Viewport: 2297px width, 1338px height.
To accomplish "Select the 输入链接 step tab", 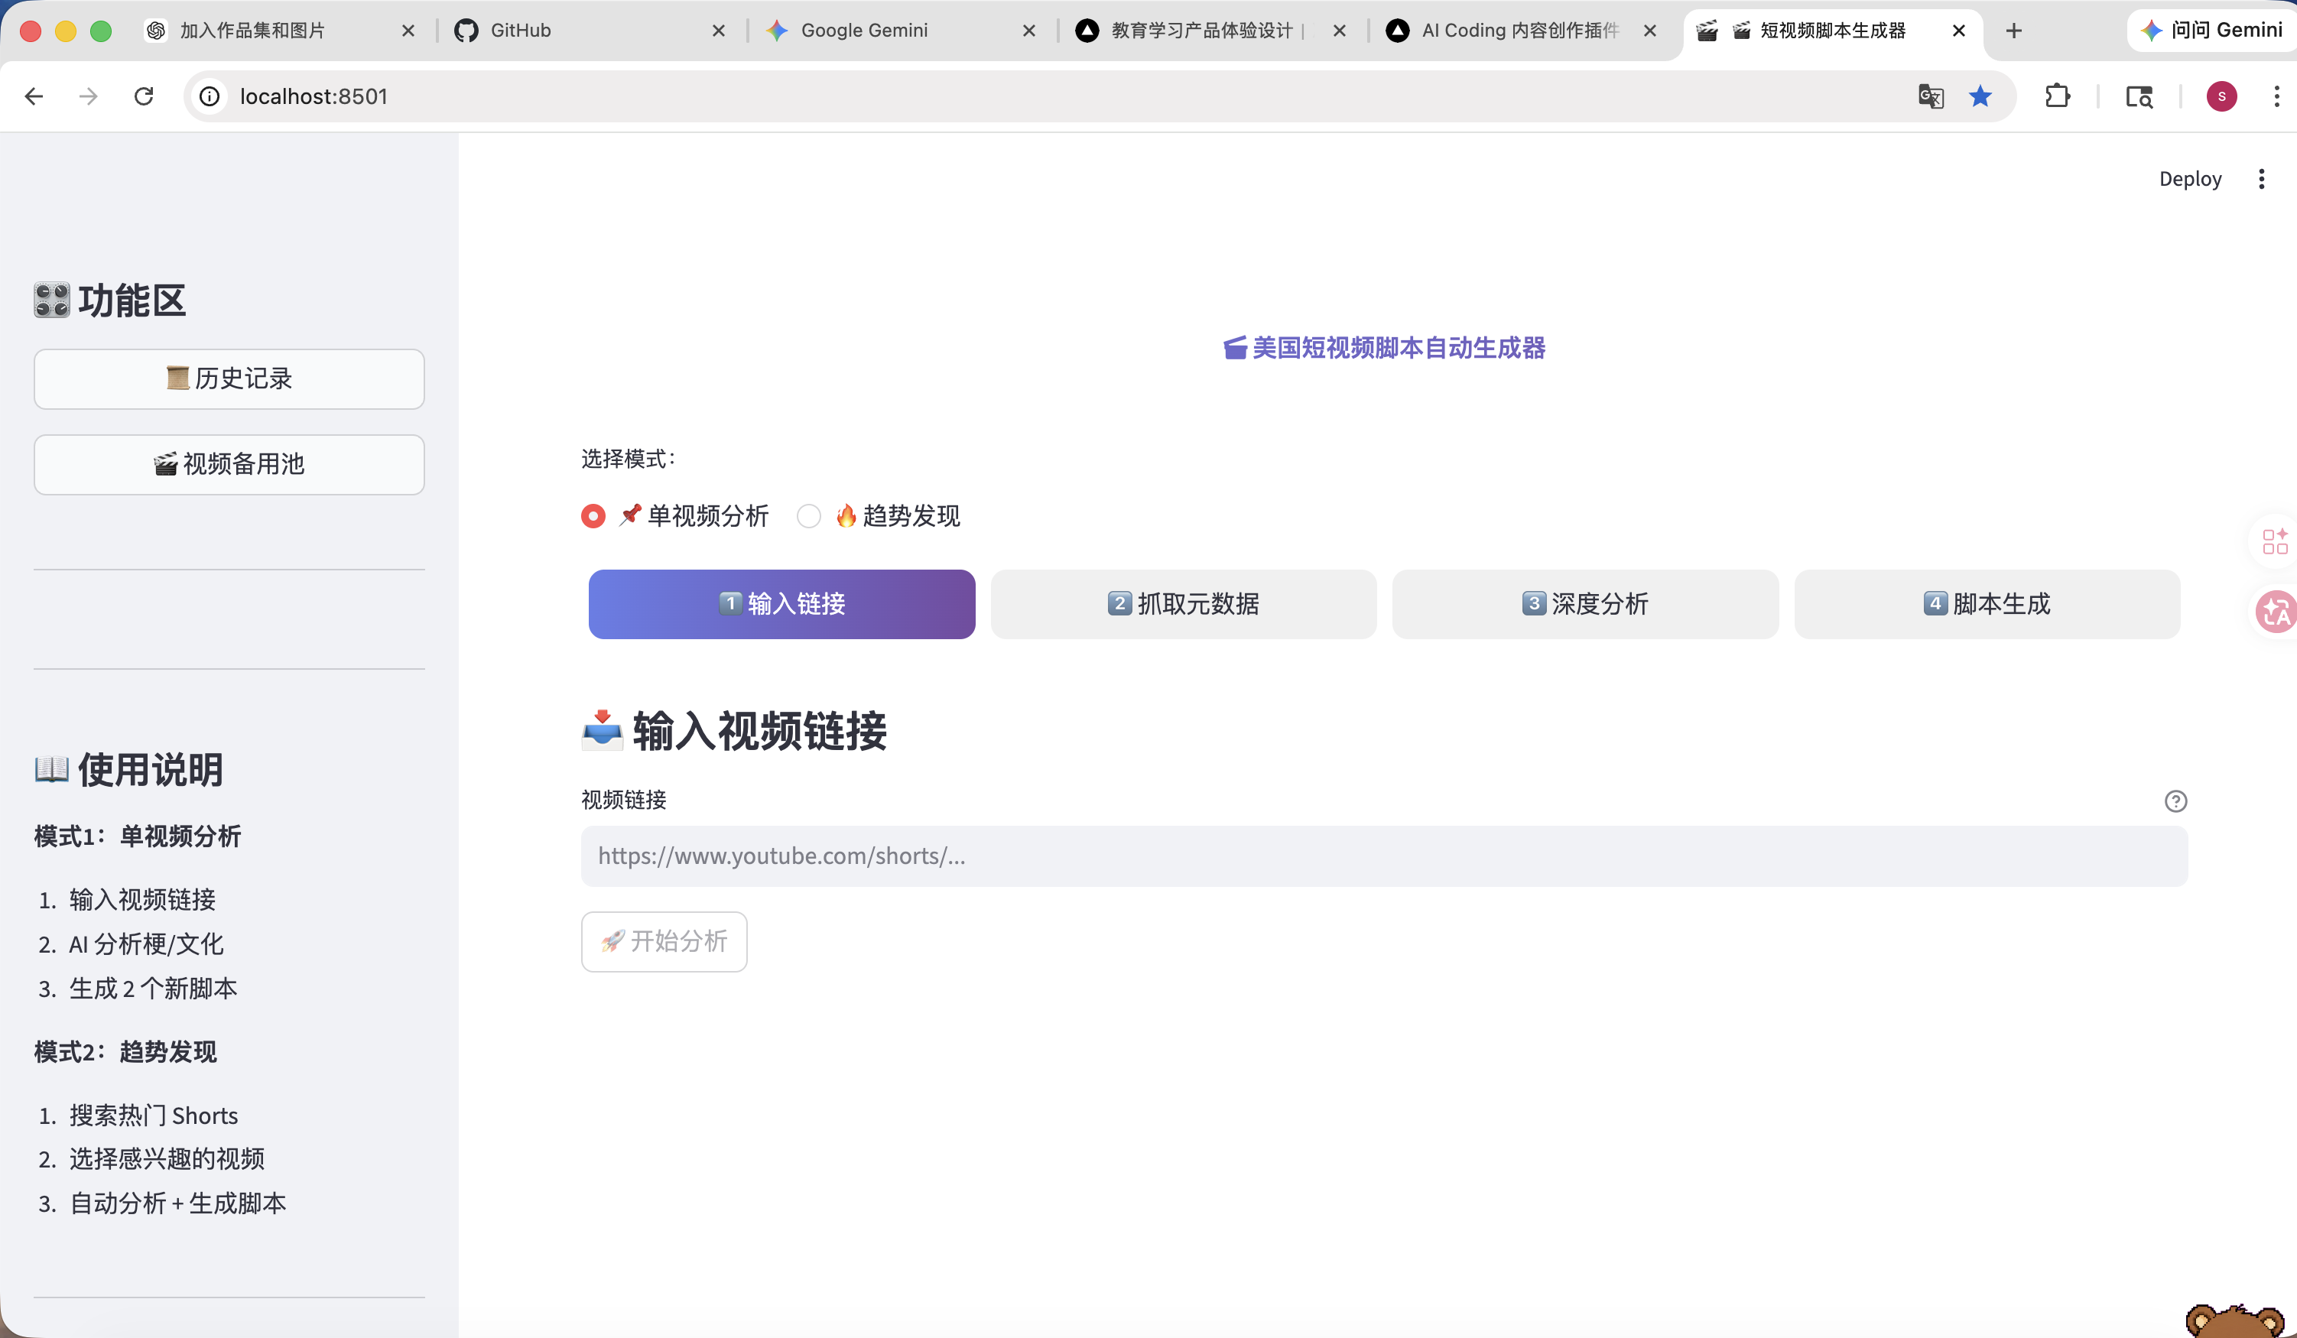I will (x=781, y=604).
